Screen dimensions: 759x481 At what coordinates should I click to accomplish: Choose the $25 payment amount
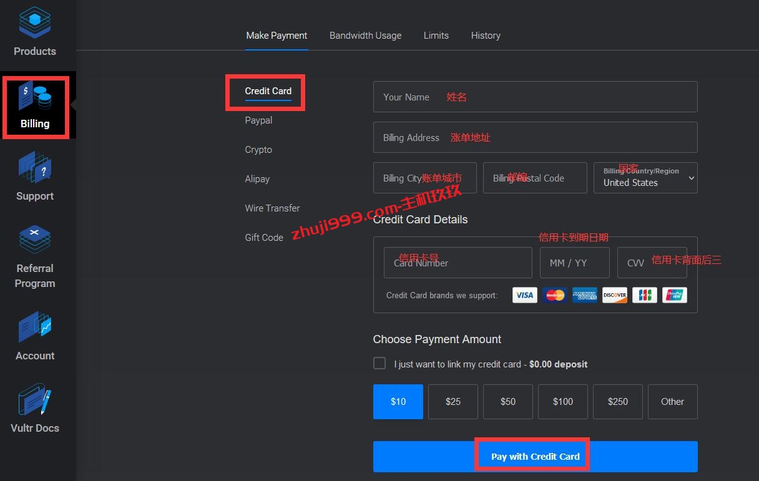coord(453,402)
